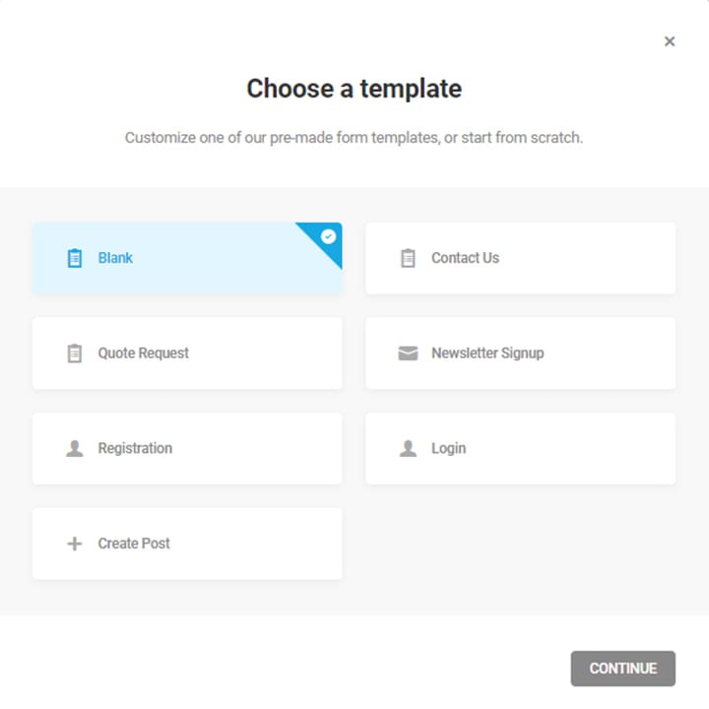Click the checkmark badge on Blank template

[x=328, y=236]
